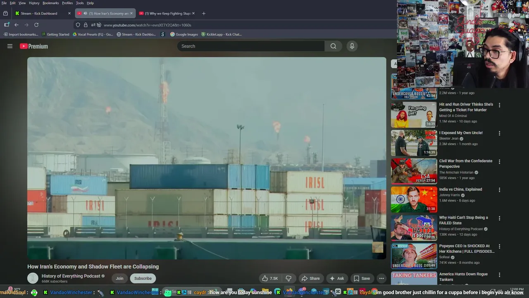The image size is (529, 298).
Task: Open the Stream - Kick Dashboard bookmark
Action: click(x=136, y=34)
